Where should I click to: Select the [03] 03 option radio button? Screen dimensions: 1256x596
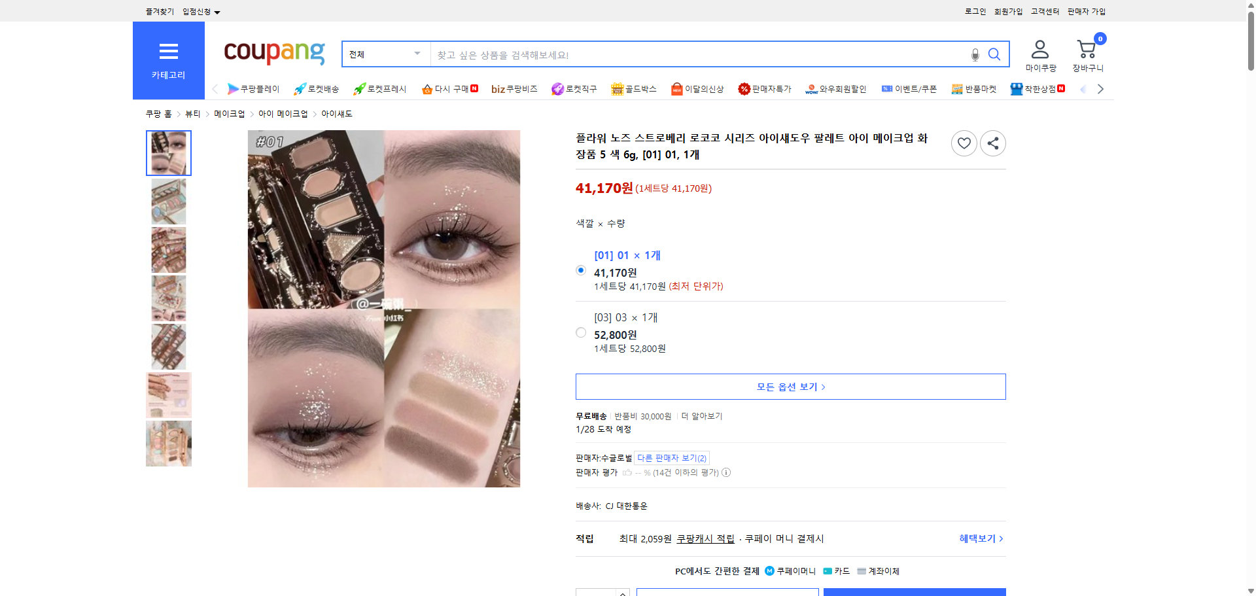(580, 332)
